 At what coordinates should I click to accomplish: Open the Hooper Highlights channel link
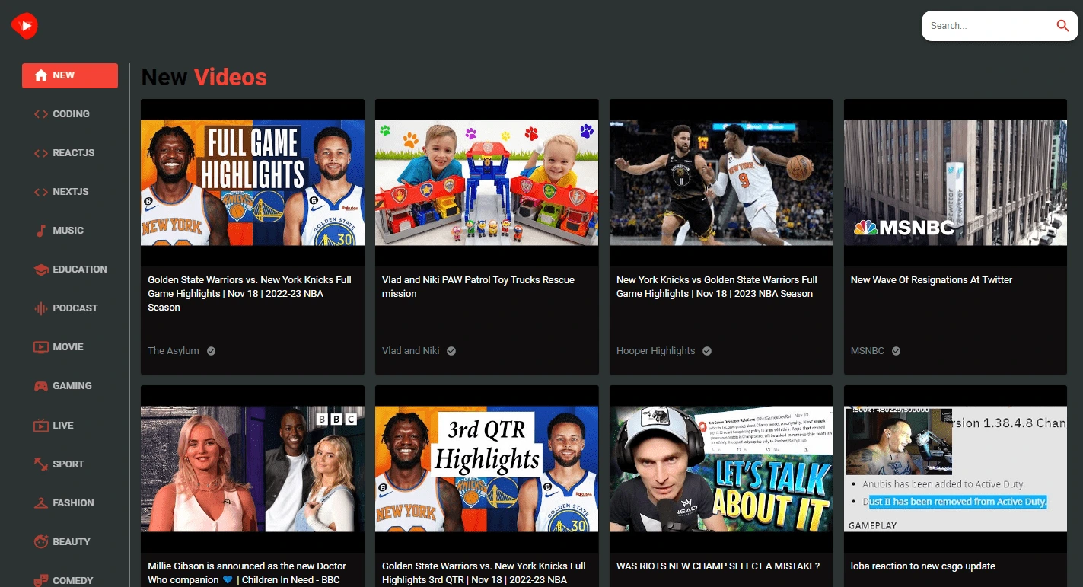pyautogui.click(x=655, y=351)
